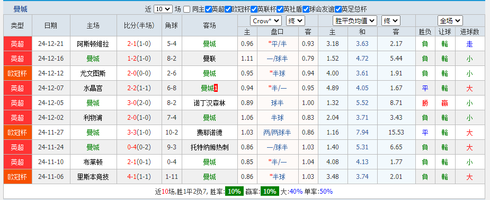Click the 日期 column header
490x200 pixels.
(x=51, y=25)
